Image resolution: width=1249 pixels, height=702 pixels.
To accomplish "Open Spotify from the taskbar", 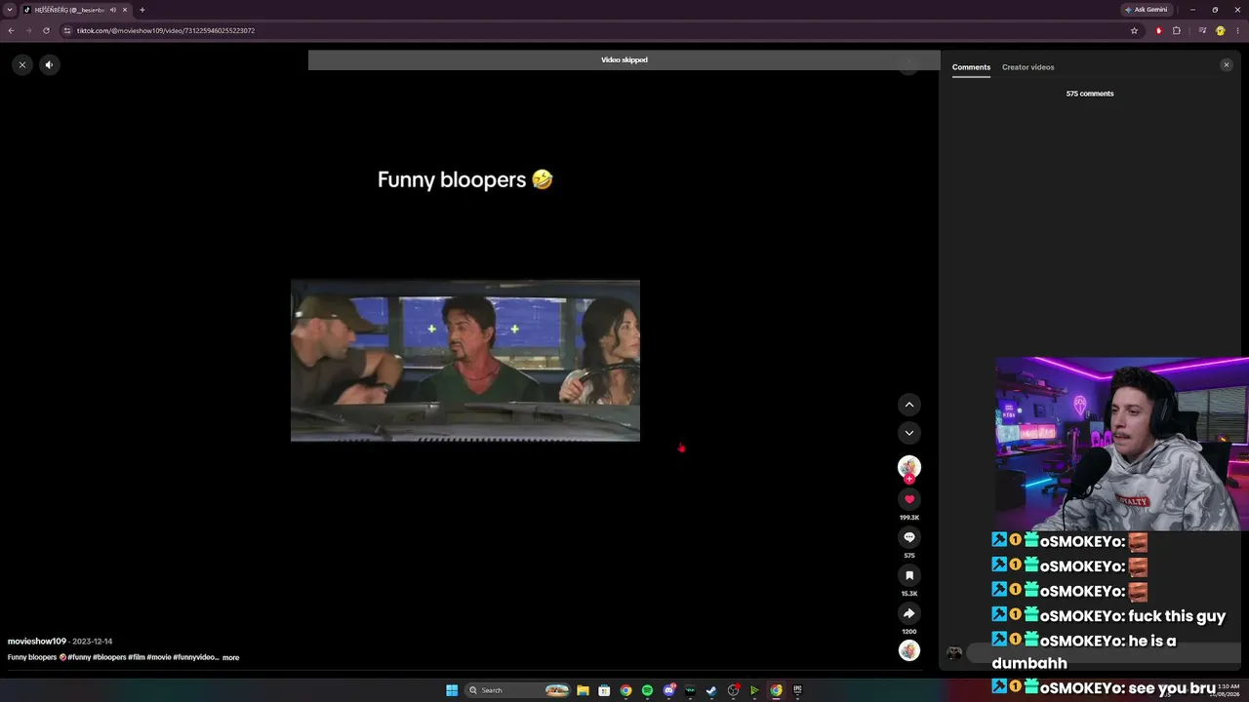I will pos(647,690).
